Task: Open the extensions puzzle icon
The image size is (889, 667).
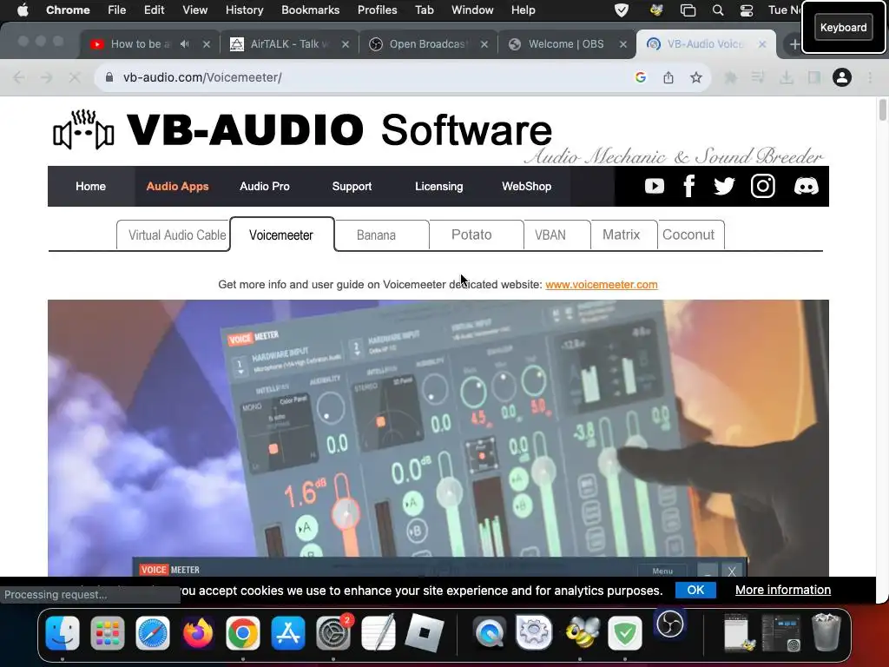Action: pyautogui.click(x=730, y=77)
